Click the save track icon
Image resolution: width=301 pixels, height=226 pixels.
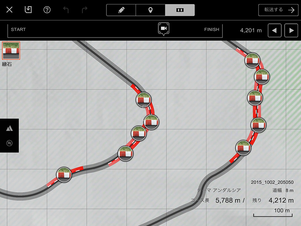click(x=28, y=10)
